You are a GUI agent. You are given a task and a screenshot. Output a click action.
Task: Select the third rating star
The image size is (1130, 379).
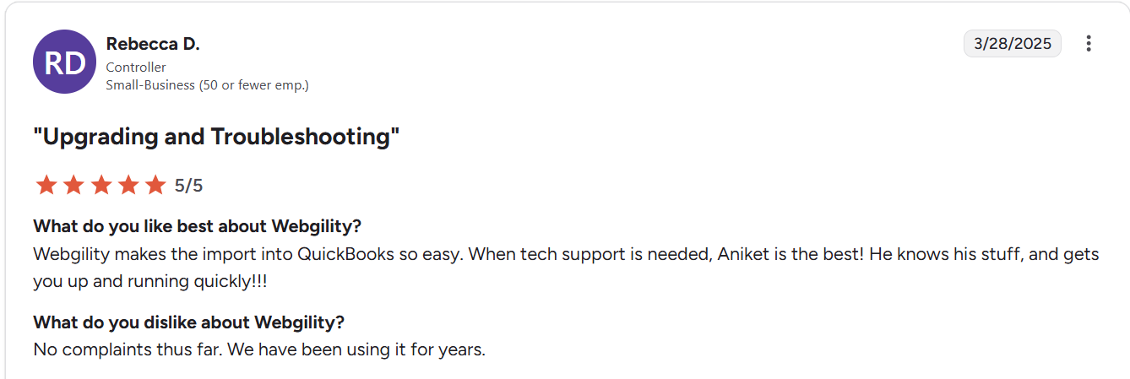point(101,185)
